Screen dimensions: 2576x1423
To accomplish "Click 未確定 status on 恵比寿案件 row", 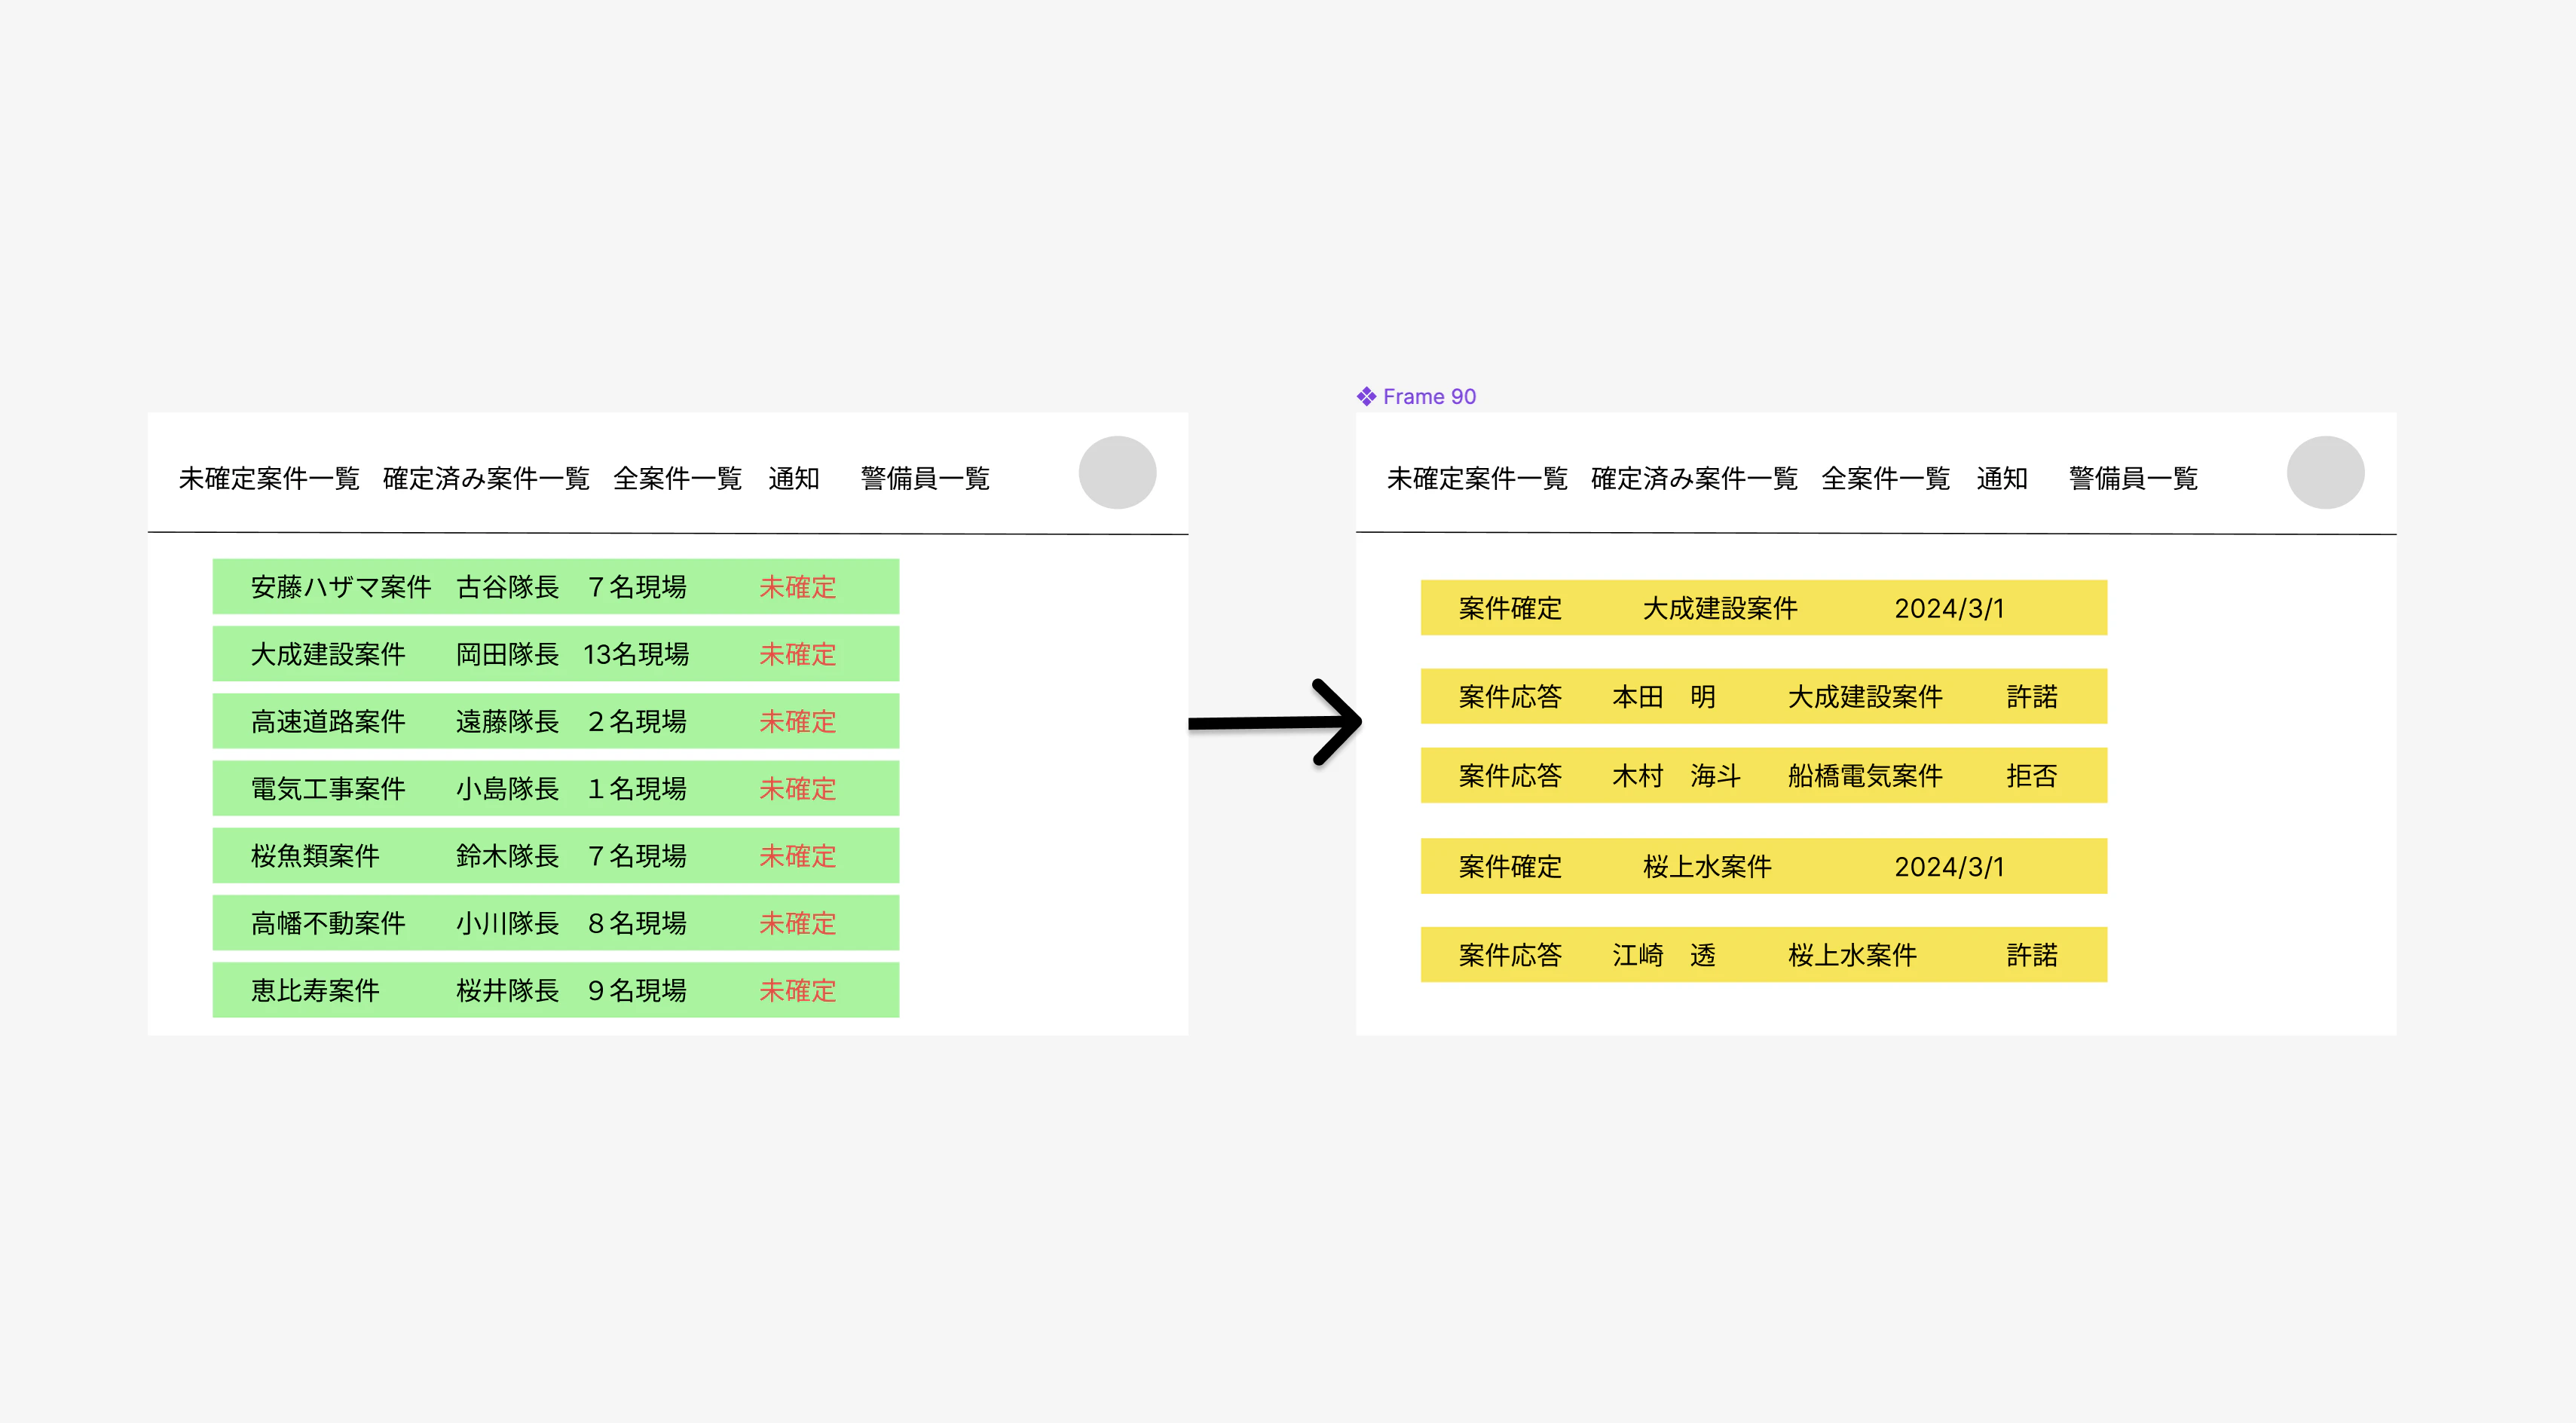I will click(797, 990).
